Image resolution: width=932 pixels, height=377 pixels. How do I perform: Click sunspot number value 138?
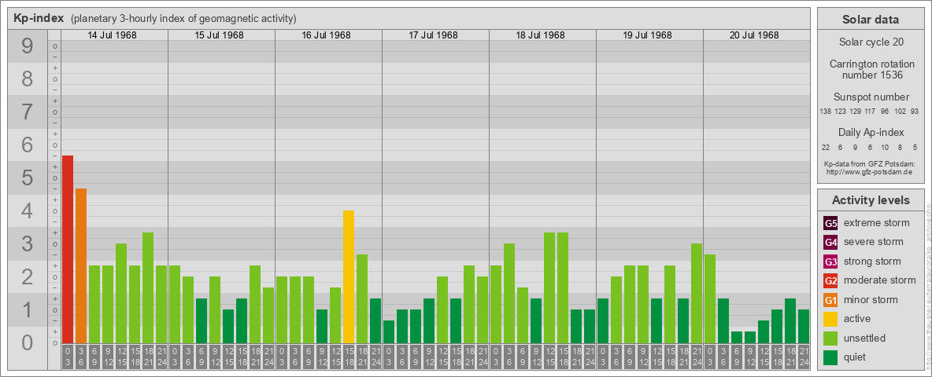(825, 112)
